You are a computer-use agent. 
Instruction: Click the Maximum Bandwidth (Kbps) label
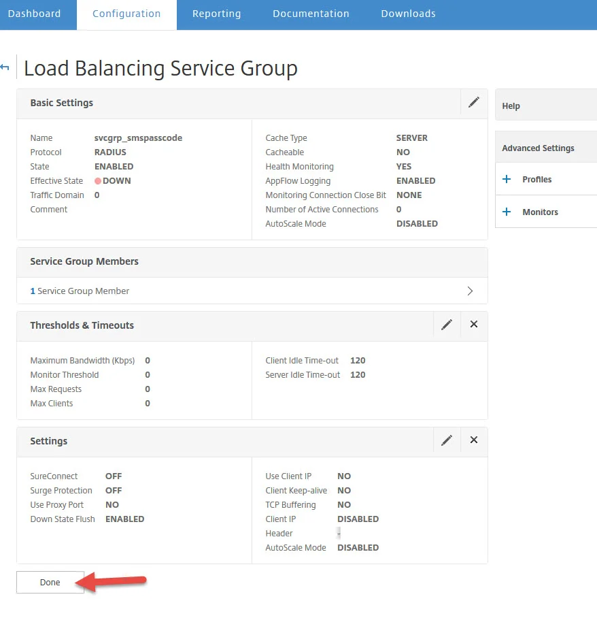point(82,361)
